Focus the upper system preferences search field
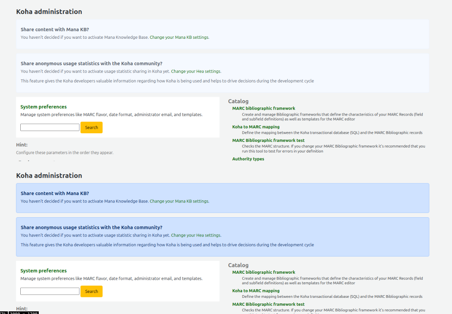The width and height of the screenshot is (452, 314). pos(50,128)
